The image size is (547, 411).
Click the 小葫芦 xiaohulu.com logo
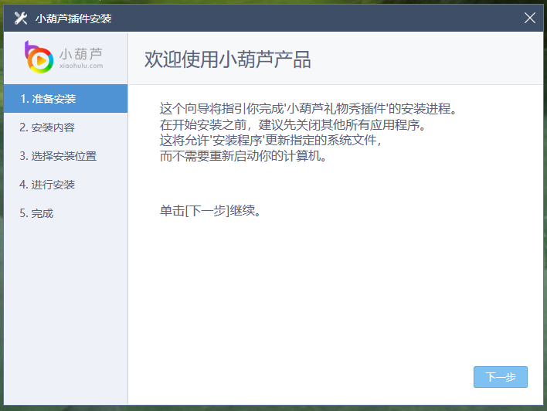pos(64,58)
